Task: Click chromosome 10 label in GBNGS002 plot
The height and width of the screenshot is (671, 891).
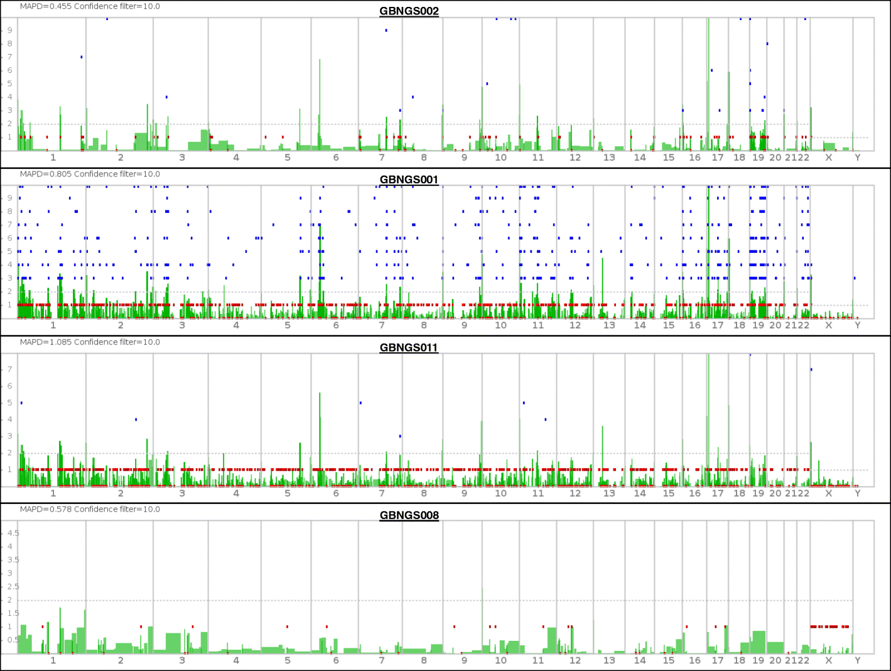Action: (500, 158)
